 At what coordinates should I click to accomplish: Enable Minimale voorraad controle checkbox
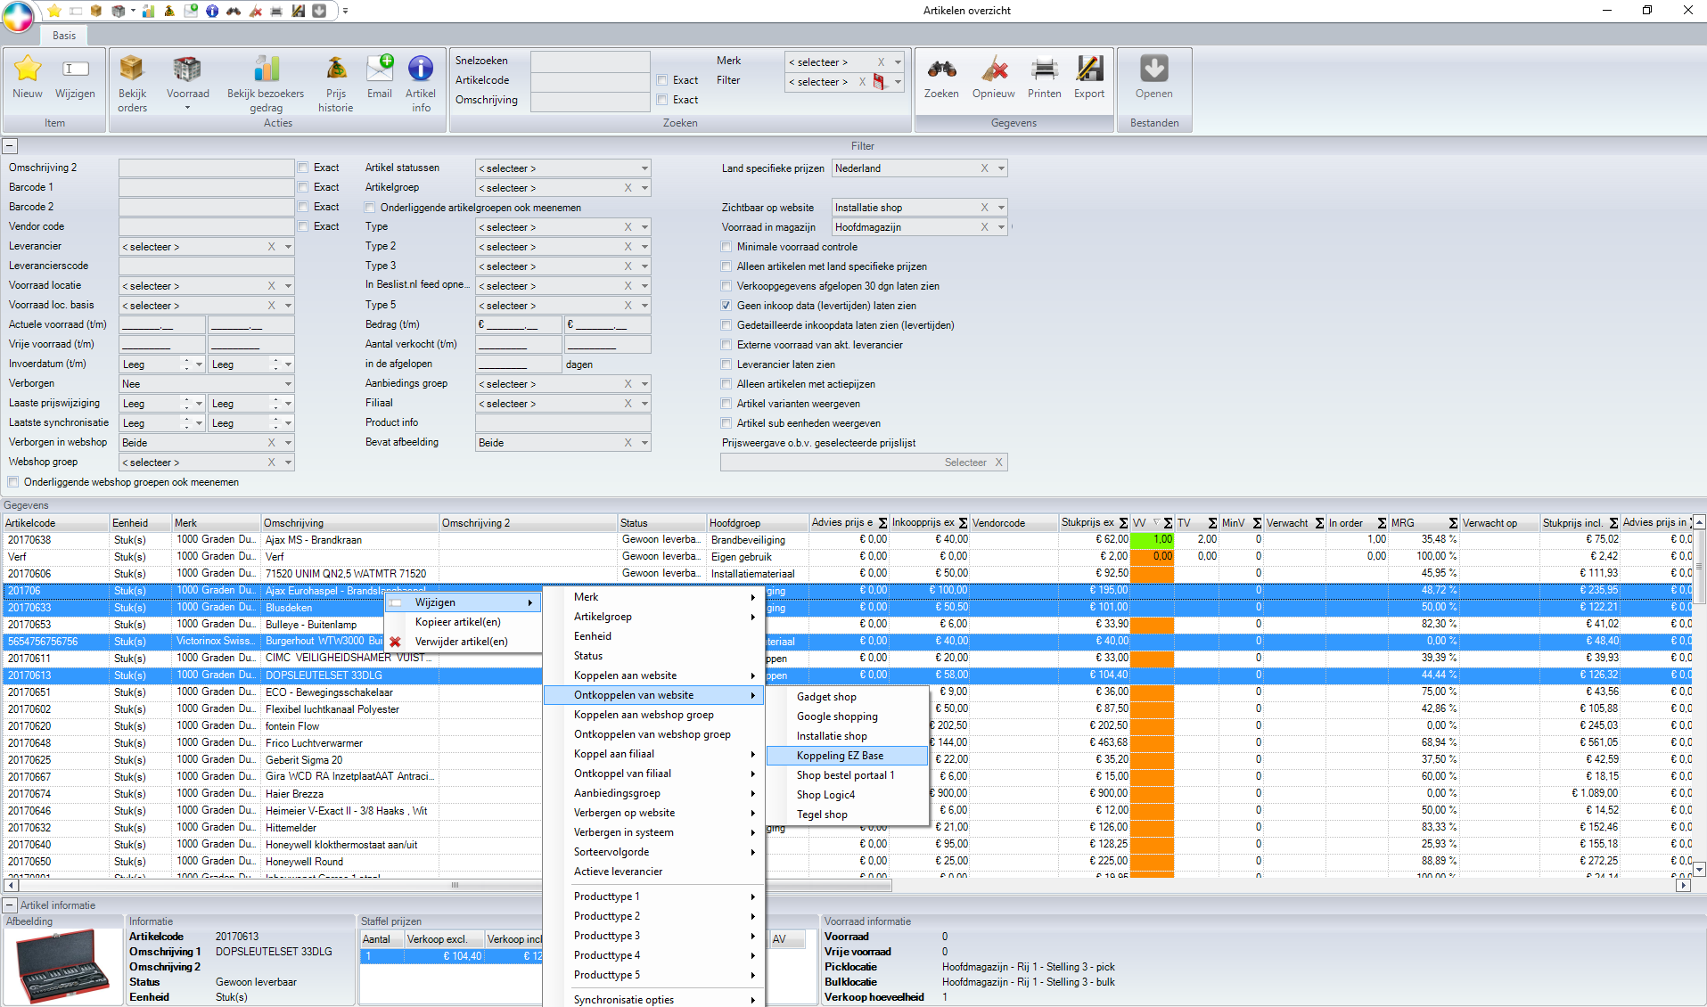(726, 247)
